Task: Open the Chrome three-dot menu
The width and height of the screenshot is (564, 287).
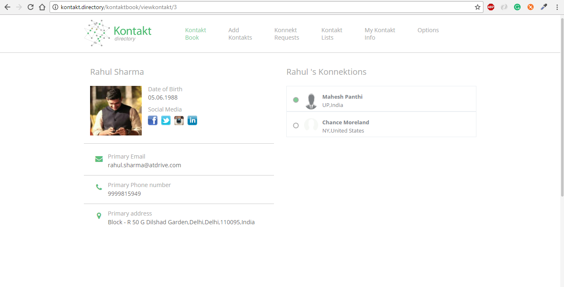Action: pyautogui.click(x=557, y=7)
